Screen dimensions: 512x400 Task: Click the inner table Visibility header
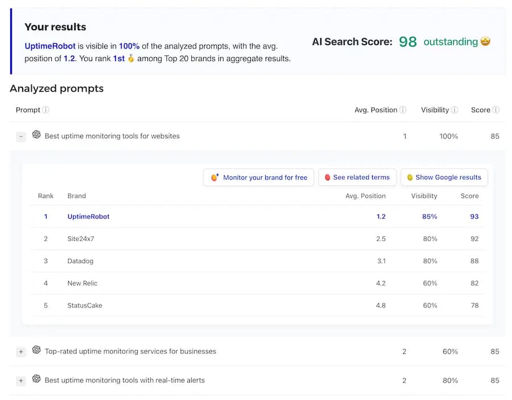click(x=424, y=196)
